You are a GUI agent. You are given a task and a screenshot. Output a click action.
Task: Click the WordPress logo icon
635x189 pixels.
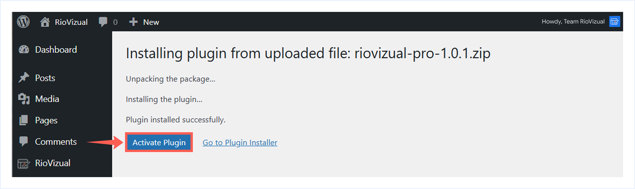coord(23,22)
